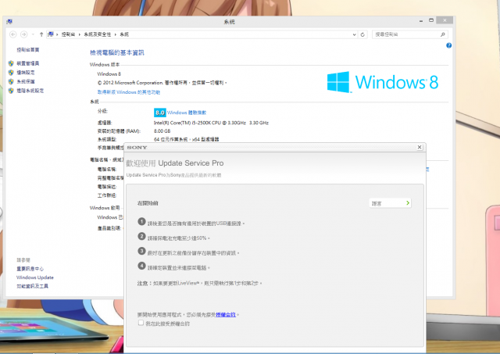500x354 pixels.
Task: Open 進階系統設定 (Advanced system settings)
Action: (x=30, y=91)
